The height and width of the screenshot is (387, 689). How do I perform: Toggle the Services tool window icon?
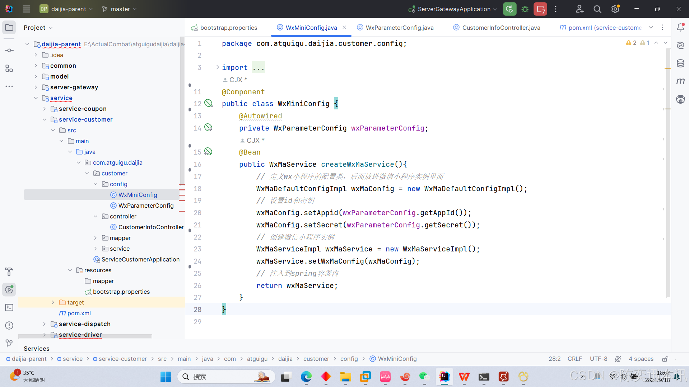[x=9, y=289]
